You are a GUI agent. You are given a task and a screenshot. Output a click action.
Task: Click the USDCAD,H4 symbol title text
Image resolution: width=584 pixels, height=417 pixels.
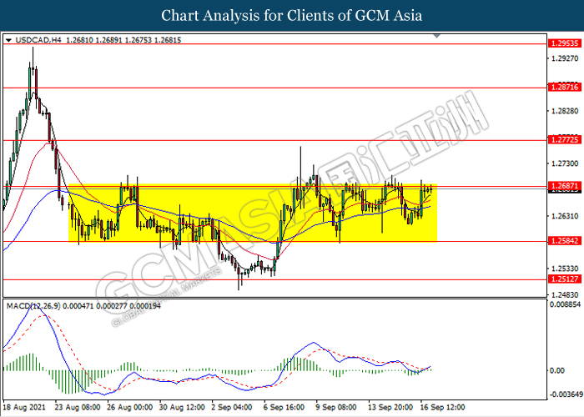[x=38, y=40]
